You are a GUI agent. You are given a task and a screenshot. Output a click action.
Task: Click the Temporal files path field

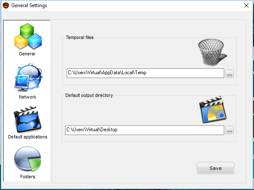click(x=145, y=73)
